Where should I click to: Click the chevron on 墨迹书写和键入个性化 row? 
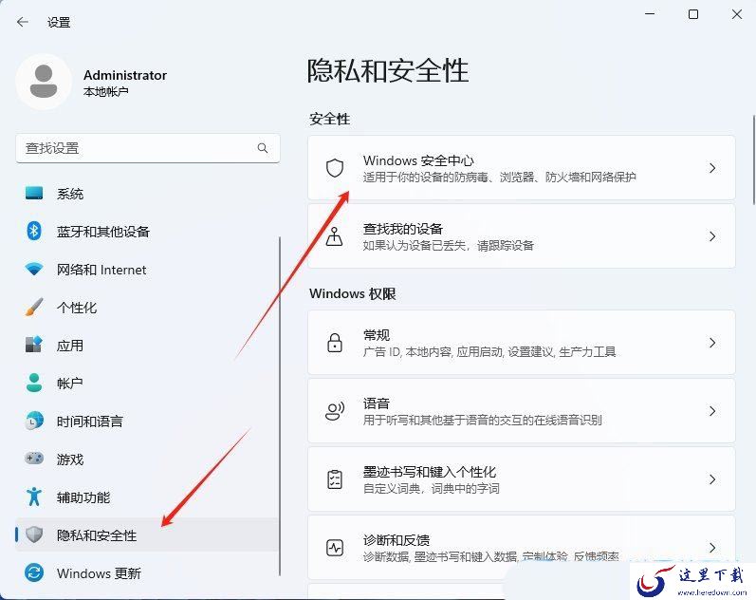coord(712,479)
